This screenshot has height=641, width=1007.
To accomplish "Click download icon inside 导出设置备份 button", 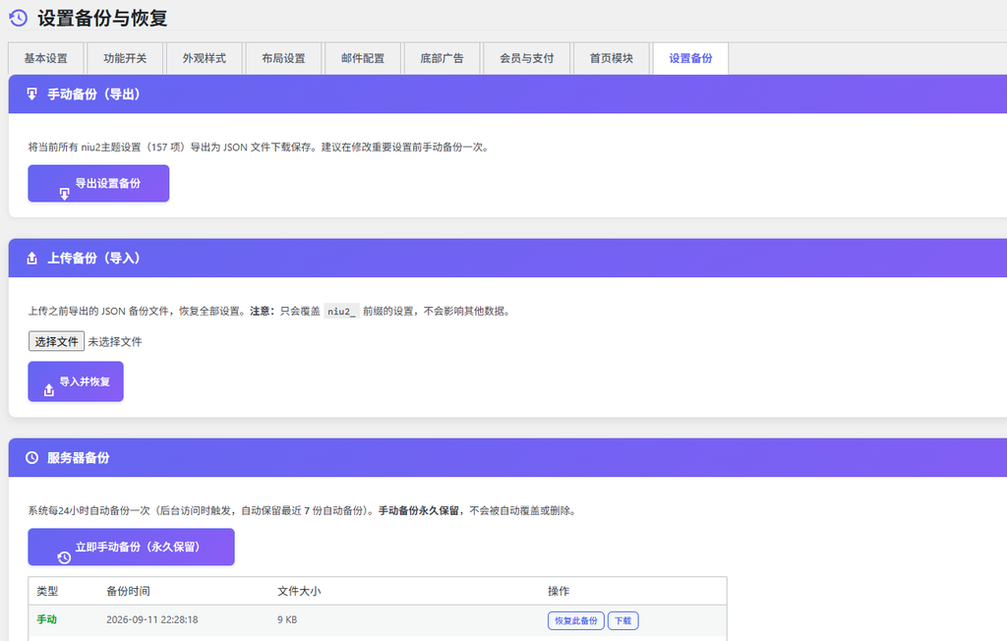I will point(64,194).
